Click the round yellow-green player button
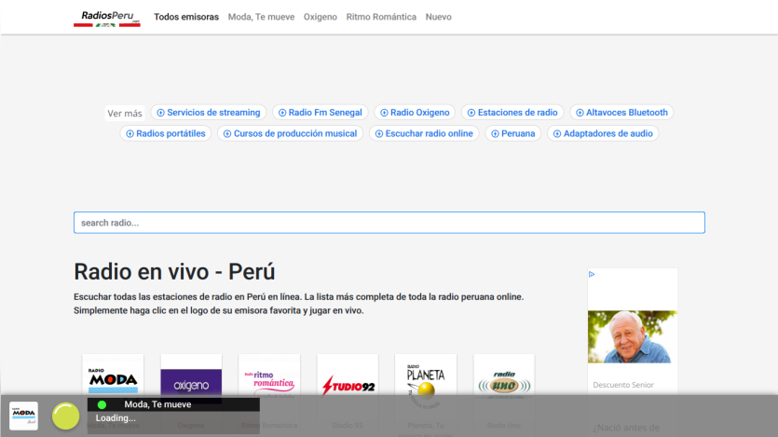Image resolution: width=778 pixels, height=437 pixels. (65, 416)
